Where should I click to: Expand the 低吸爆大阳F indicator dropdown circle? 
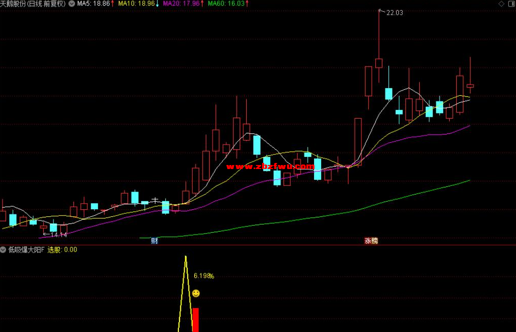(x=3, y=250)
